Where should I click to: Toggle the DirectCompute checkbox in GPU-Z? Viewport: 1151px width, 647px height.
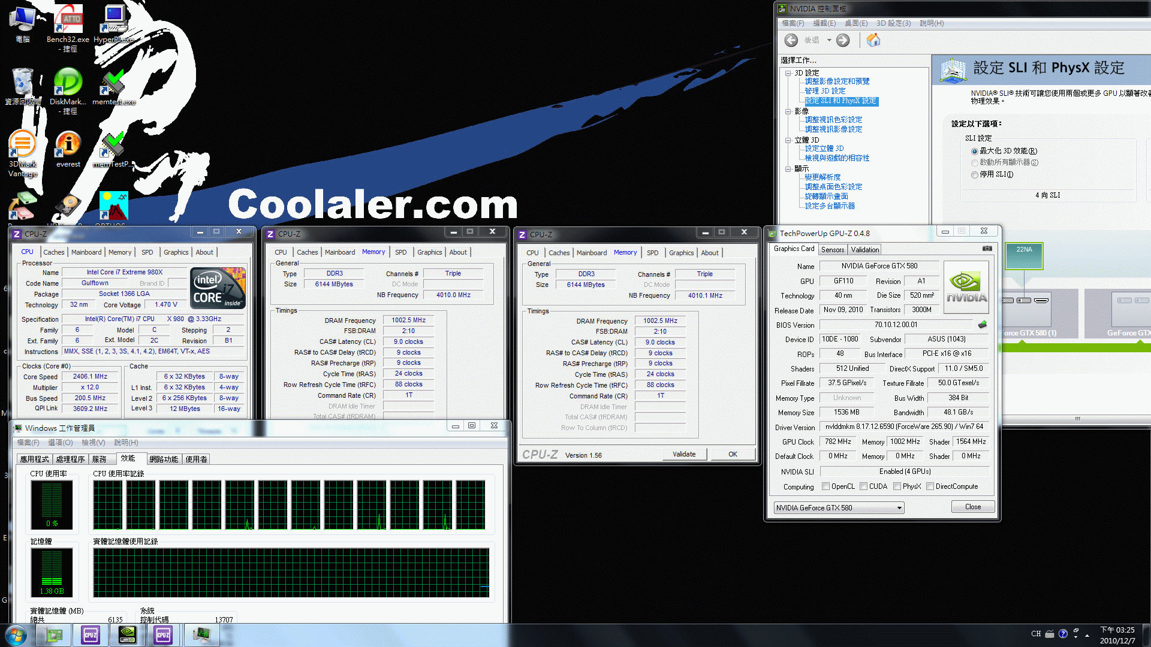click(930, 486)
